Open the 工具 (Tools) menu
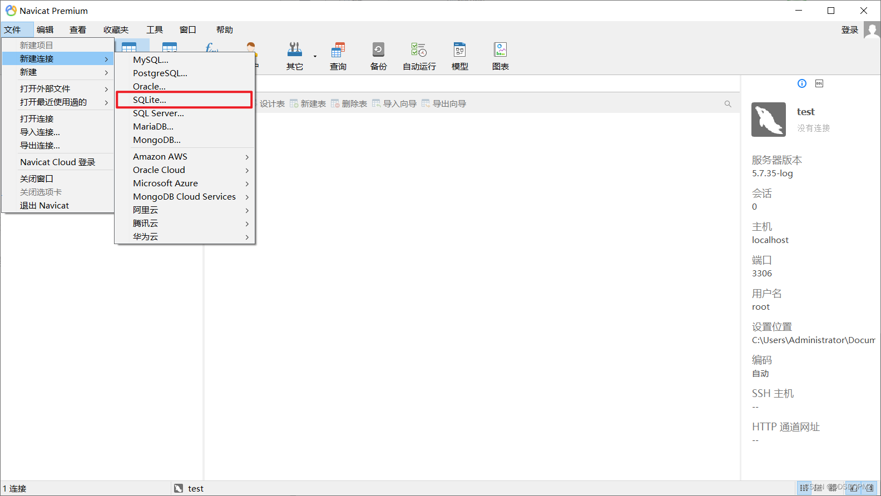Viewport: 881px width, 496px height. pos(155,30)
